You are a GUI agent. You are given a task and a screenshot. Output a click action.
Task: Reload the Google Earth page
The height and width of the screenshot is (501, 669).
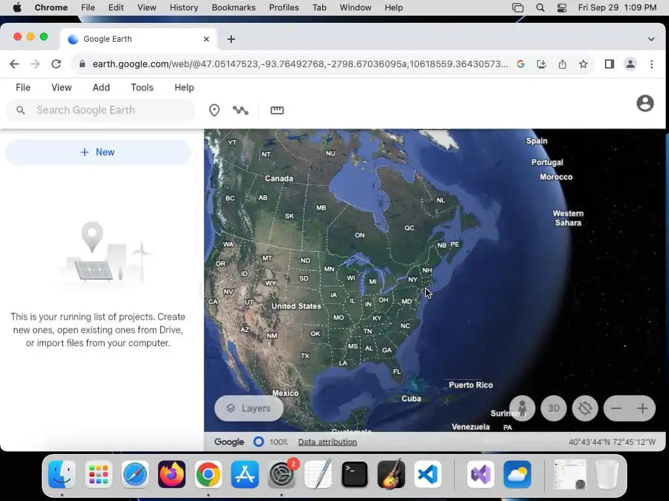click(x=56, y=64)
